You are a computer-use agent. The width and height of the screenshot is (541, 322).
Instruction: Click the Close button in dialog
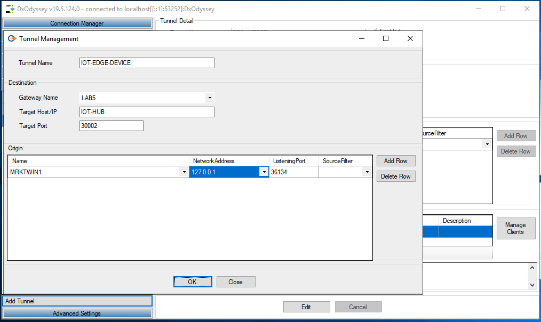point(235,282)
